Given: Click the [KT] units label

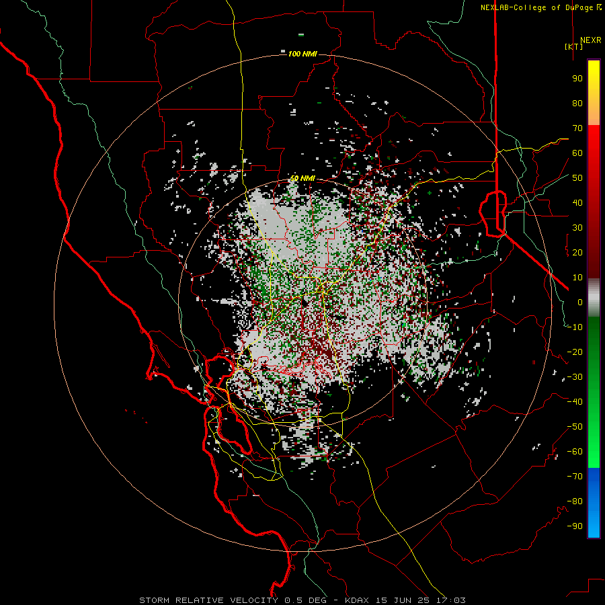Looking at the screenshot, I should (574, 46).
